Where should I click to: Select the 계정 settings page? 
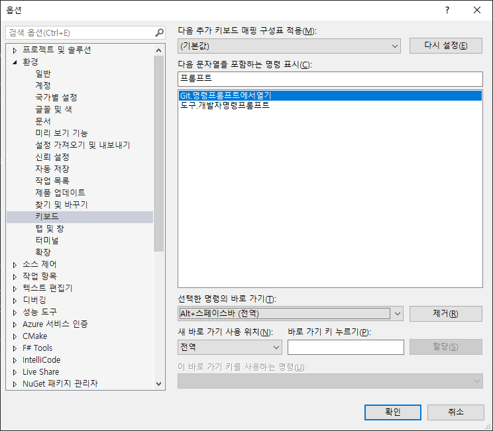[x=43, y=85]
